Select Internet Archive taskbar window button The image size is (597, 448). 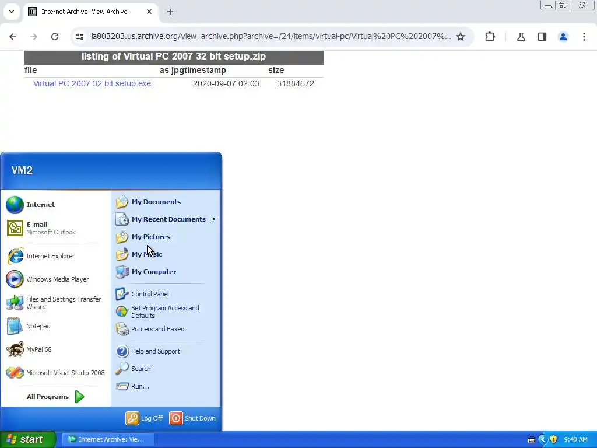(x=108, y=439)
